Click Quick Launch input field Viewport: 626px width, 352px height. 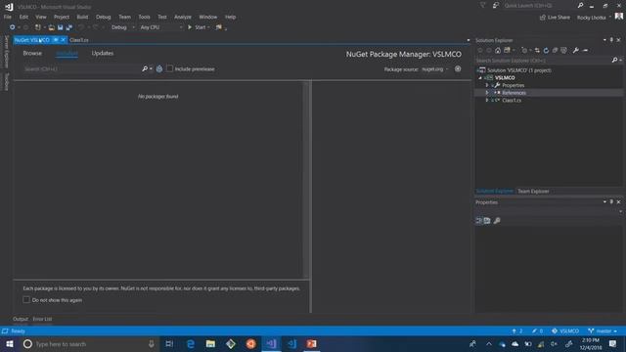pyautogui.click(x=539, y=6)
